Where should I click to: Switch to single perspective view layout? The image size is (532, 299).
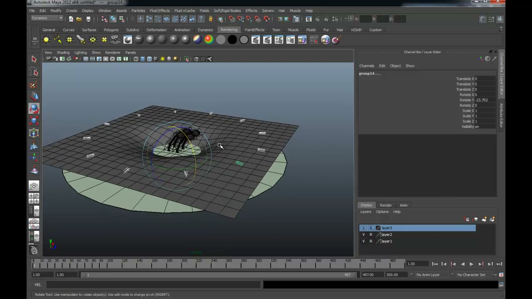(34, 186)
